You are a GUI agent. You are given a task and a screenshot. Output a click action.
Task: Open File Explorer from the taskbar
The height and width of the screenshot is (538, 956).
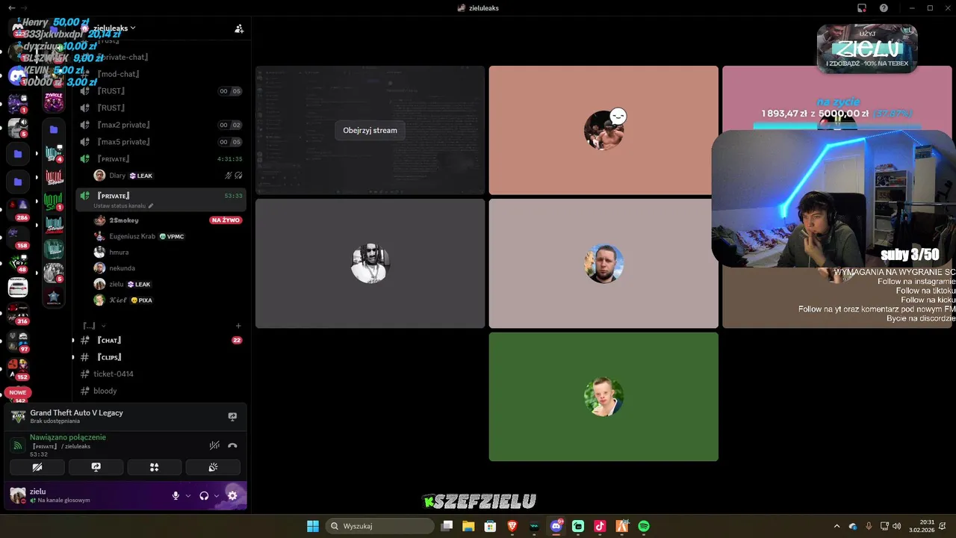click(x=468, y=526)
